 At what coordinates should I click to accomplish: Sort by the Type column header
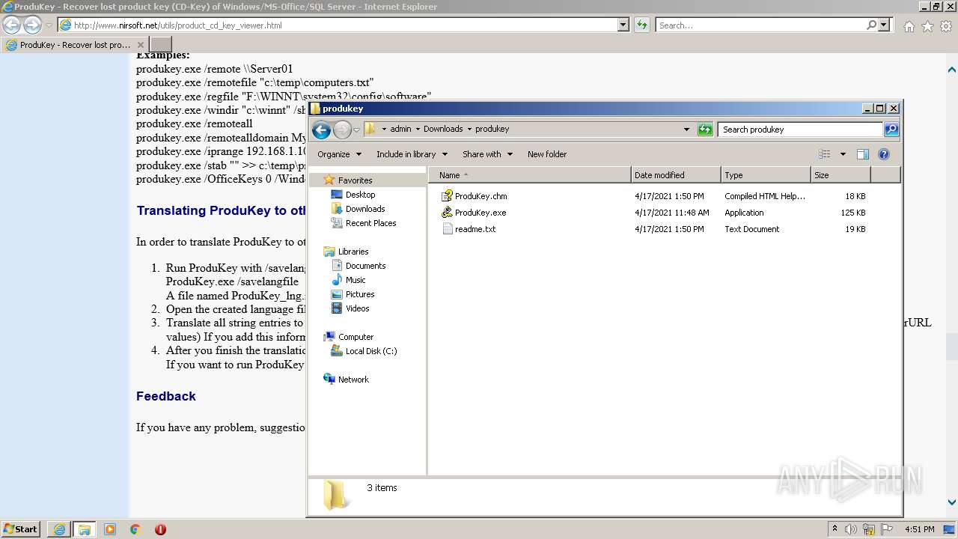pos(766,175)
